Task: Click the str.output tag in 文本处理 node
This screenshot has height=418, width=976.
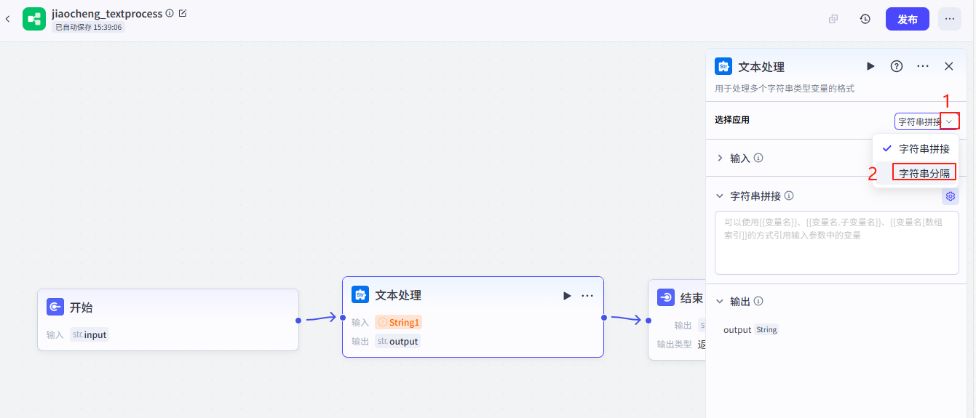Action: 397,341
